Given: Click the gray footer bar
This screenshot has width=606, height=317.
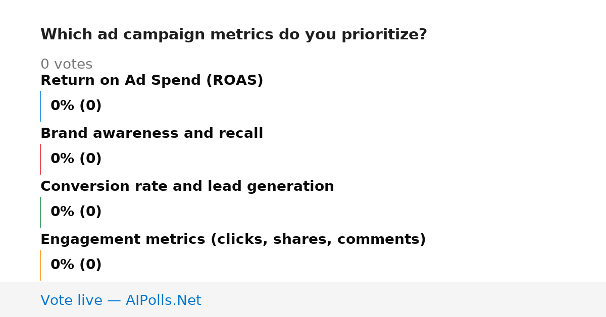Looking at the screenshot, I should (303, 299).
